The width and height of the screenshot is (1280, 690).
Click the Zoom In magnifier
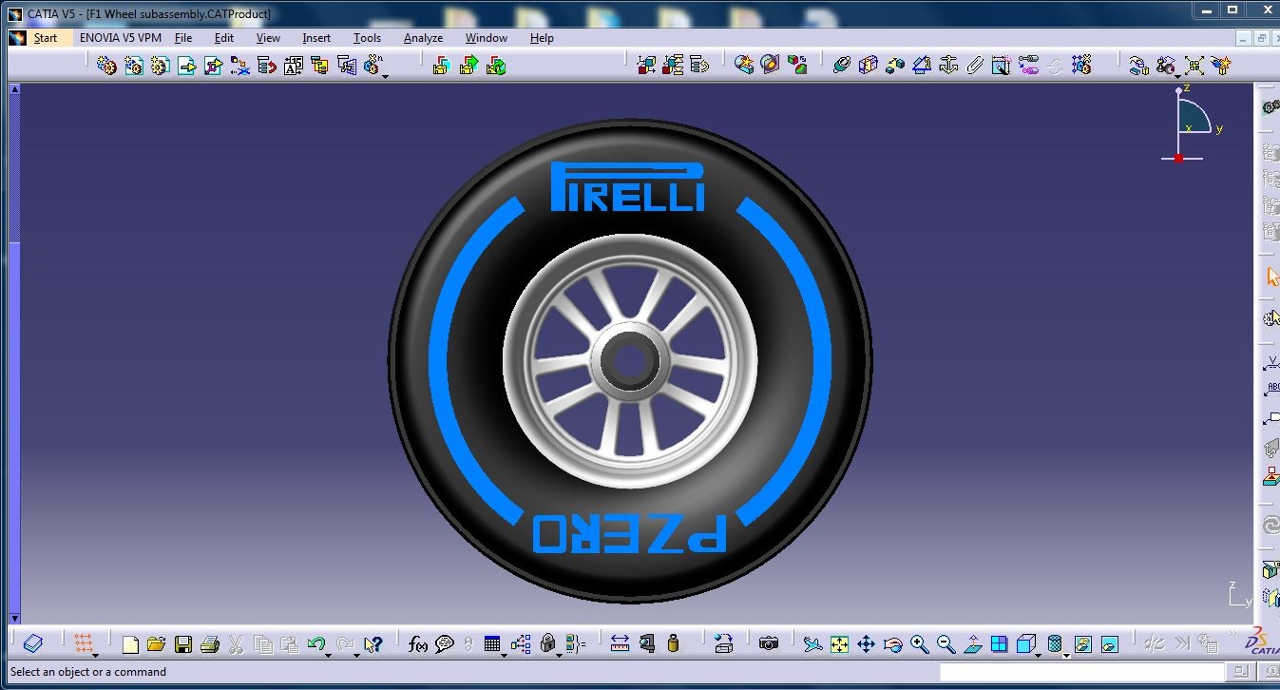tap(919, 644)
